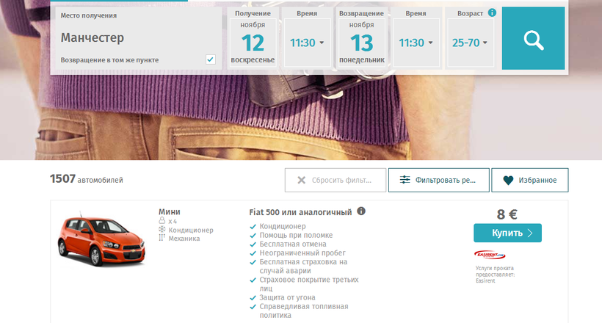
Task: Click the Фильтровать результаты button
Action: 439,180
